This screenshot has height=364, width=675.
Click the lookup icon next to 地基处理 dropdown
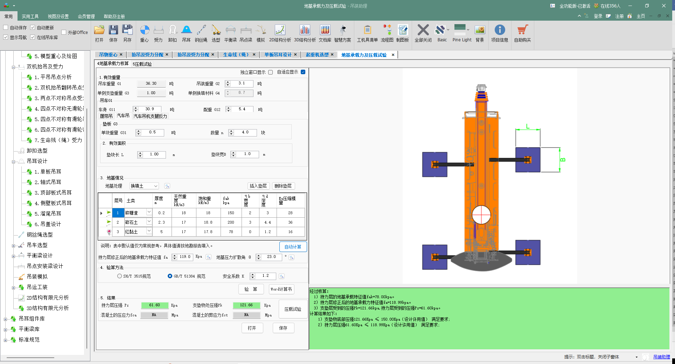(x=167, y=186)
